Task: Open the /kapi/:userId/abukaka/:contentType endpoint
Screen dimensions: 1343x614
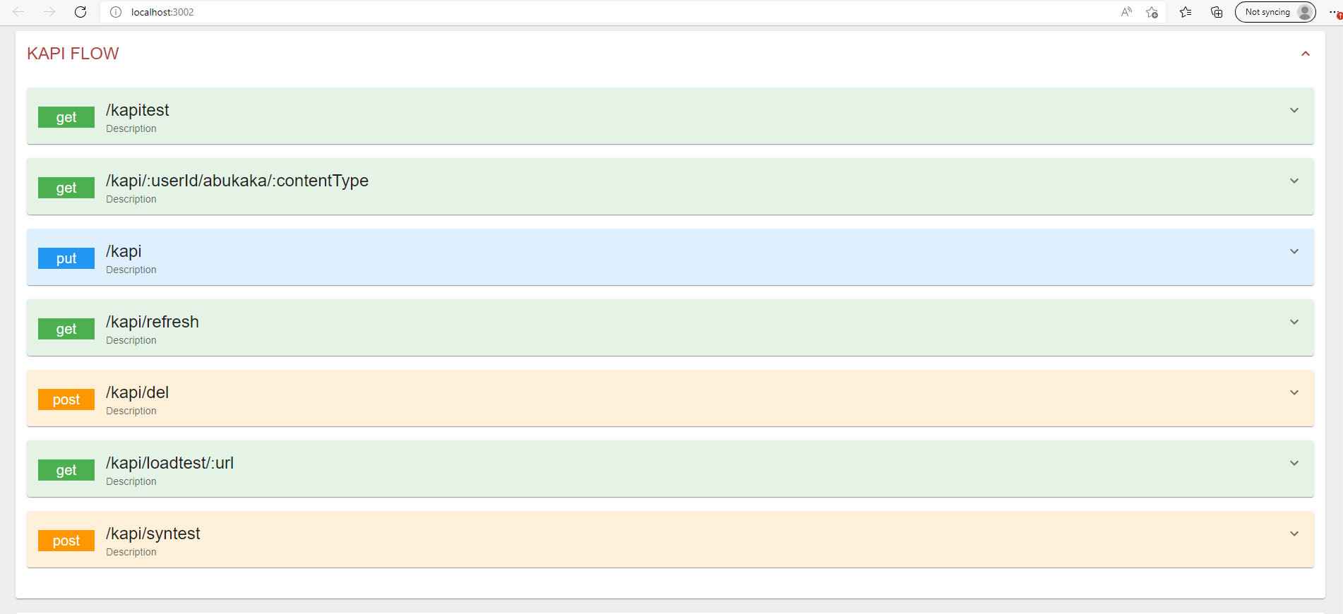Action: (237, 181)
